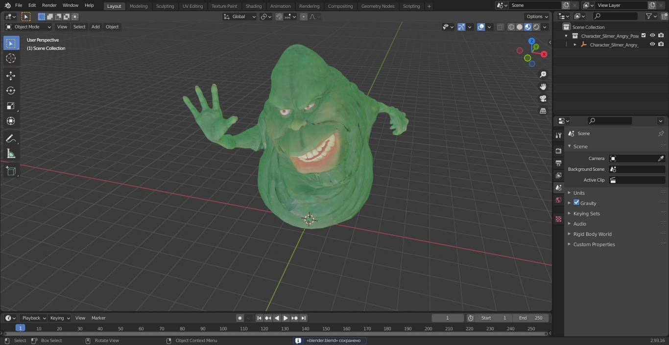Open the Scene properties tab icon
The image size is (669, 345).
click(x=558, y=187)
